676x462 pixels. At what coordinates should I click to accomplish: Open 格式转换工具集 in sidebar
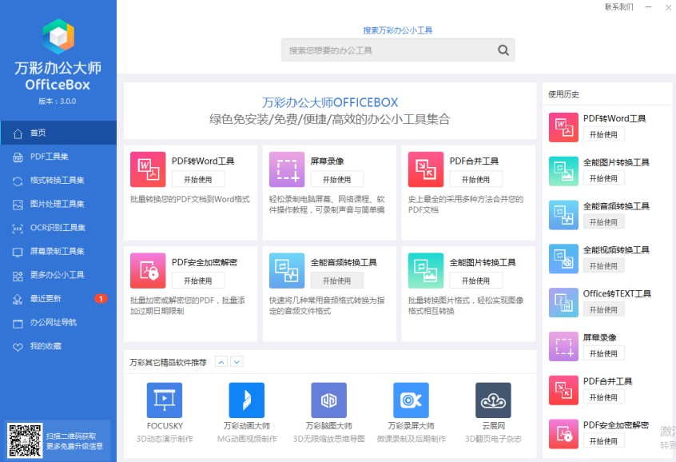(58, 181)
